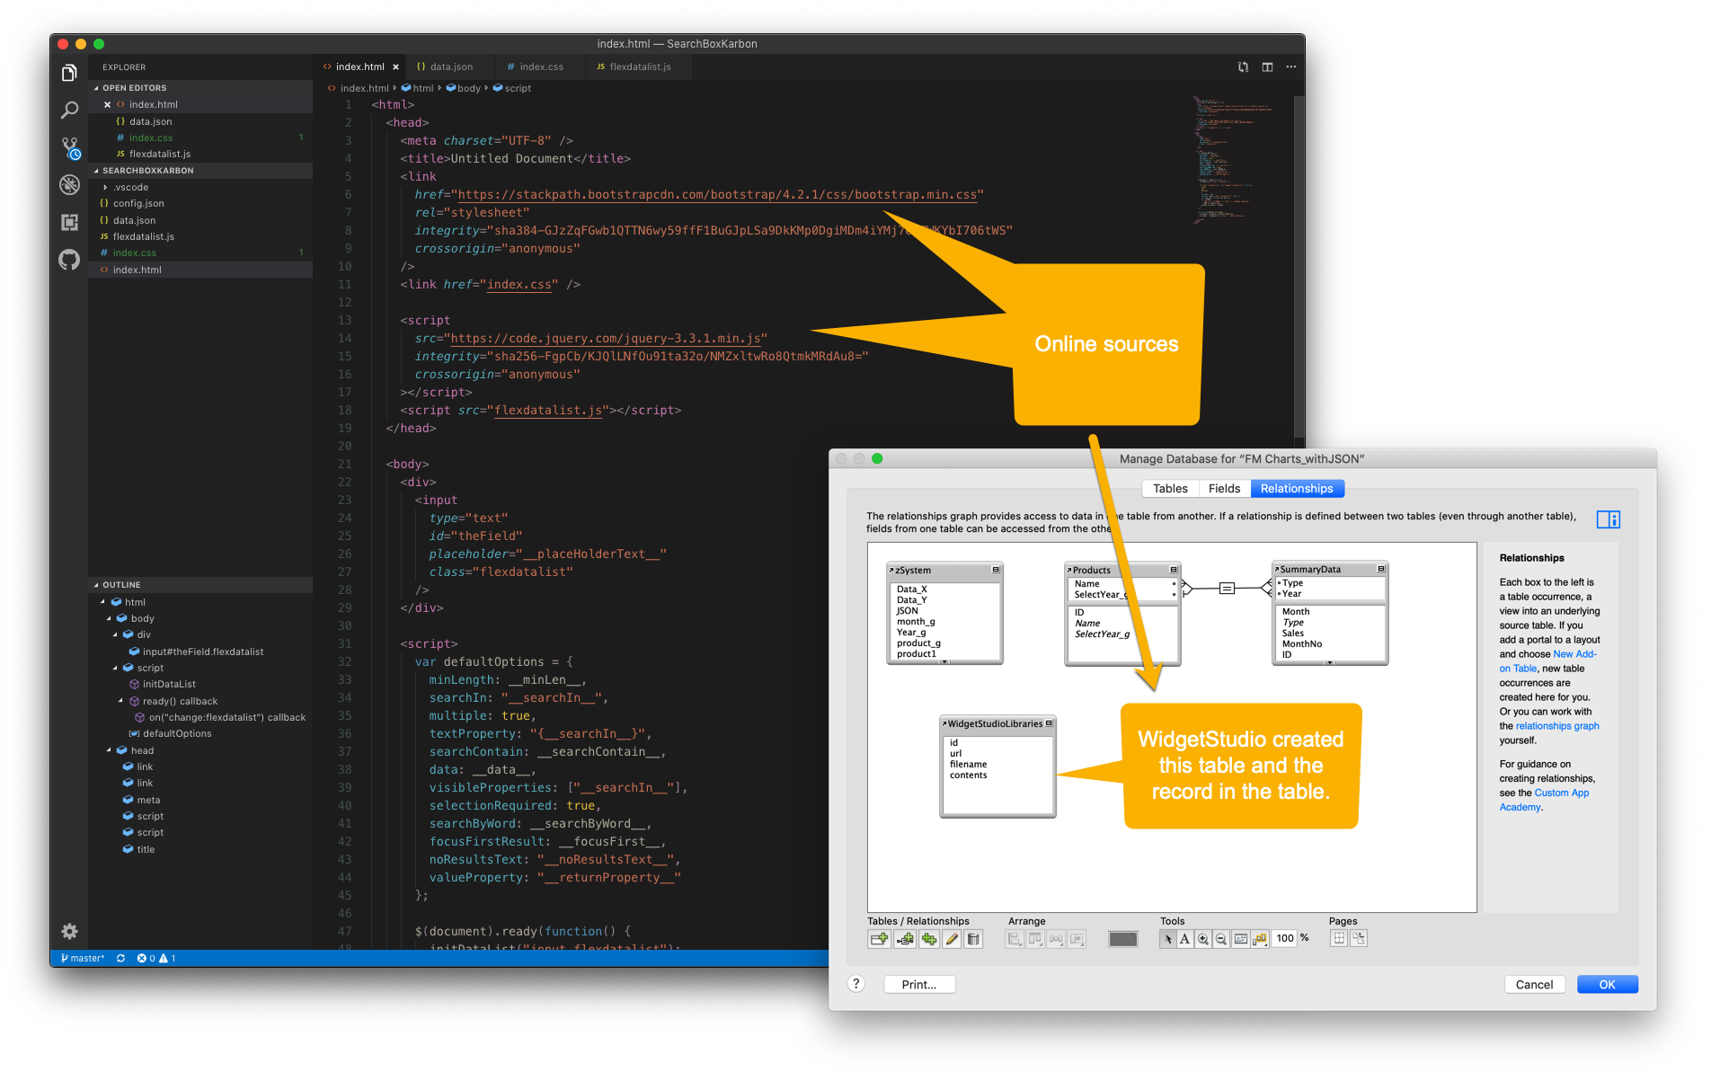The height and width of the screenshot is (1090, 1711).
Task: Click the select related tables icon
Action: tap(1260, 939)
